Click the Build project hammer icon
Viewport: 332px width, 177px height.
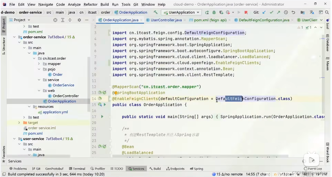(x=156, y=12)
